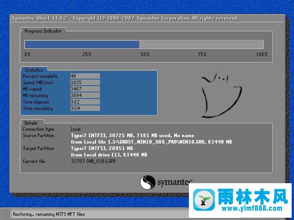Click the Percent complete label
294x220 pixels.
(x=40, y=76)
